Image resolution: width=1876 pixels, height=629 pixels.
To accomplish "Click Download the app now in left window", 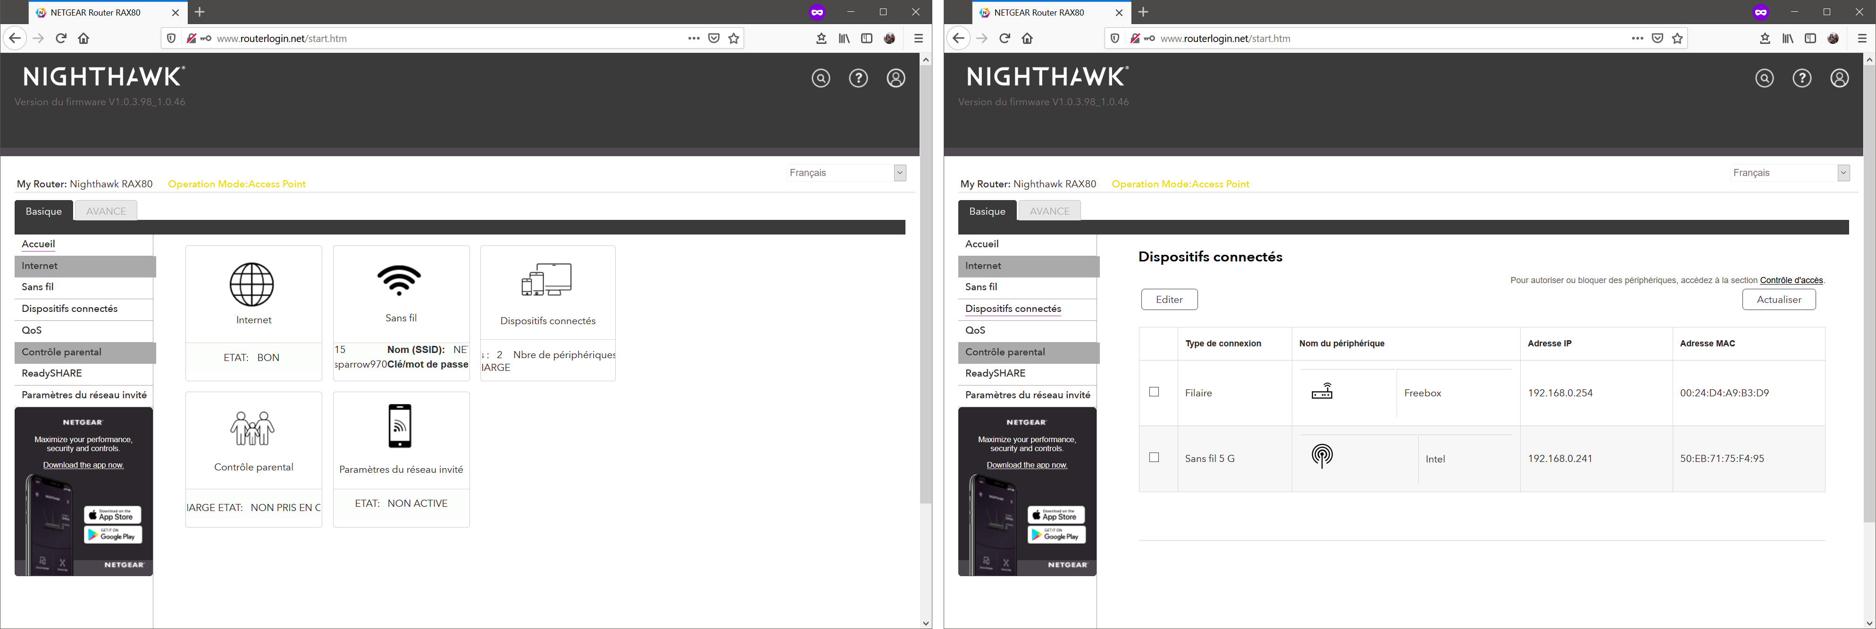I will 83,465.
